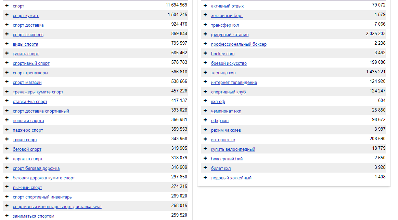Select the count "259 520"
Viewport: 398px width, 220px height.
[x=179, y=215]
